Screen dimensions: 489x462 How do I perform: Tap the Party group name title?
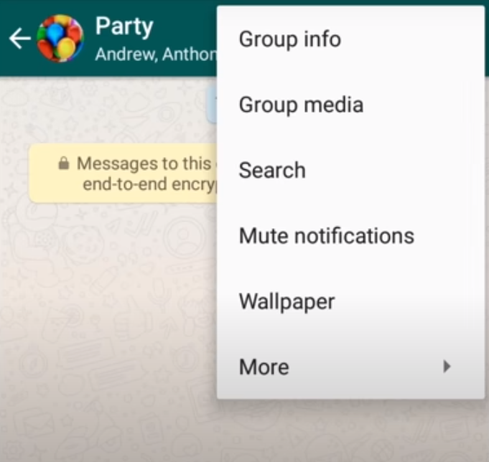(x=124, y=26)
